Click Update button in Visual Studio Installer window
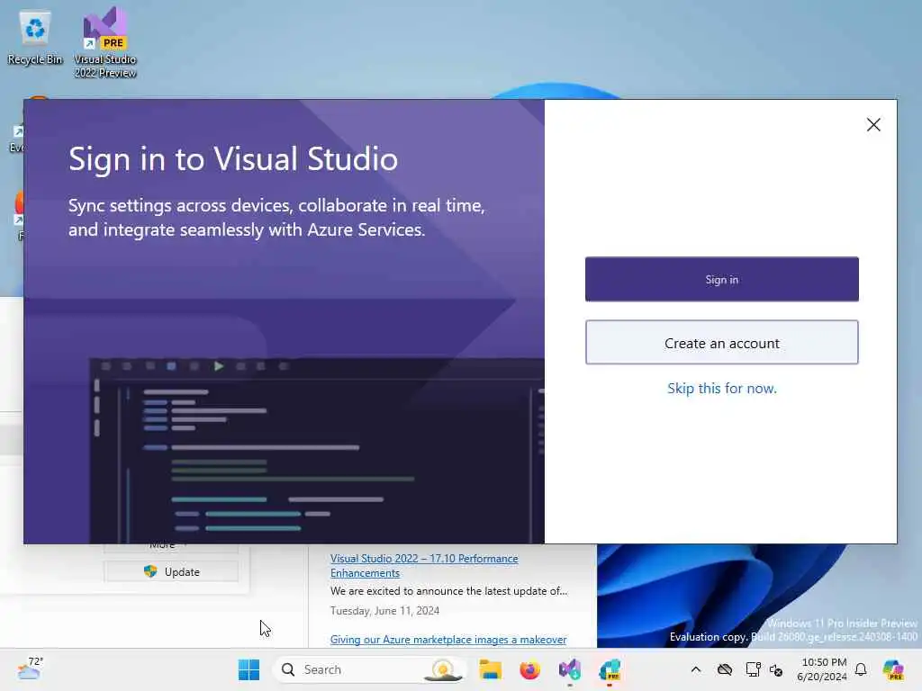Screen dimensions: 922x691 pyautogui.click(x=171, y=571)
